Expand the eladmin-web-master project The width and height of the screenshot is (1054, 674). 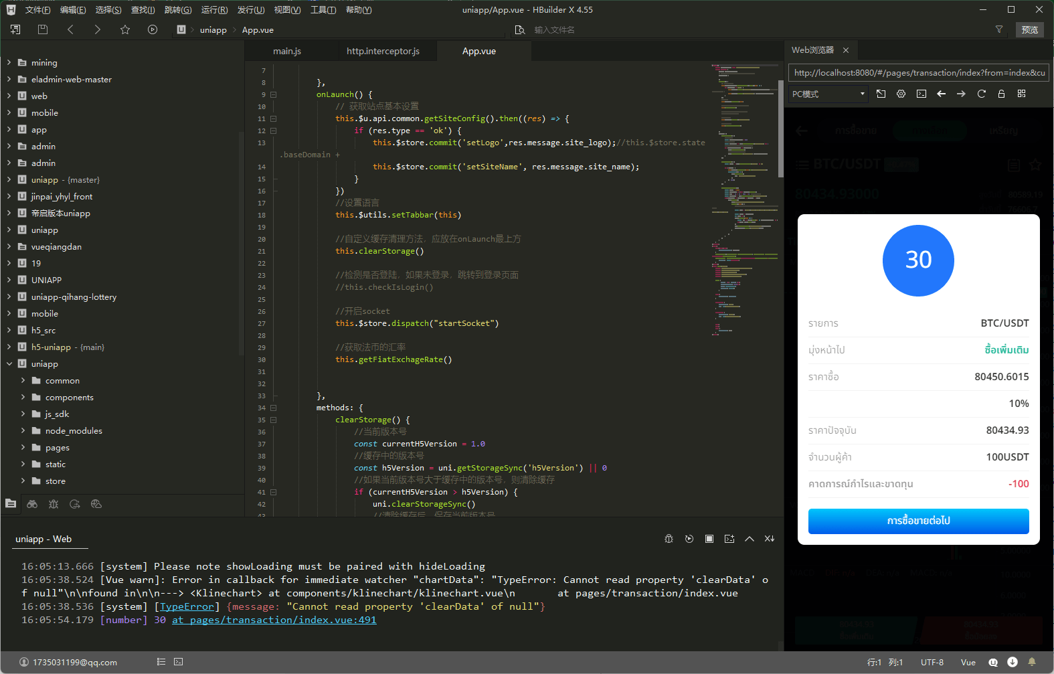pyautogui.click(x=9, y=80)
